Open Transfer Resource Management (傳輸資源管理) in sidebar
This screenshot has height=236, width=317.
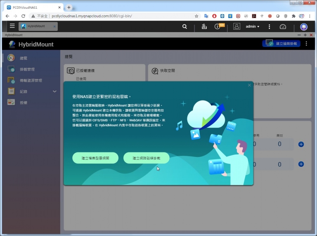tap(31, 80)
